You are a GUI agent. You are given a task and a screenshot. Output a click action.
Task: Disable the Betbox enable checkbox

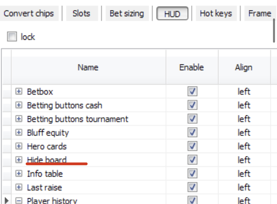click(x=192, y=92)
